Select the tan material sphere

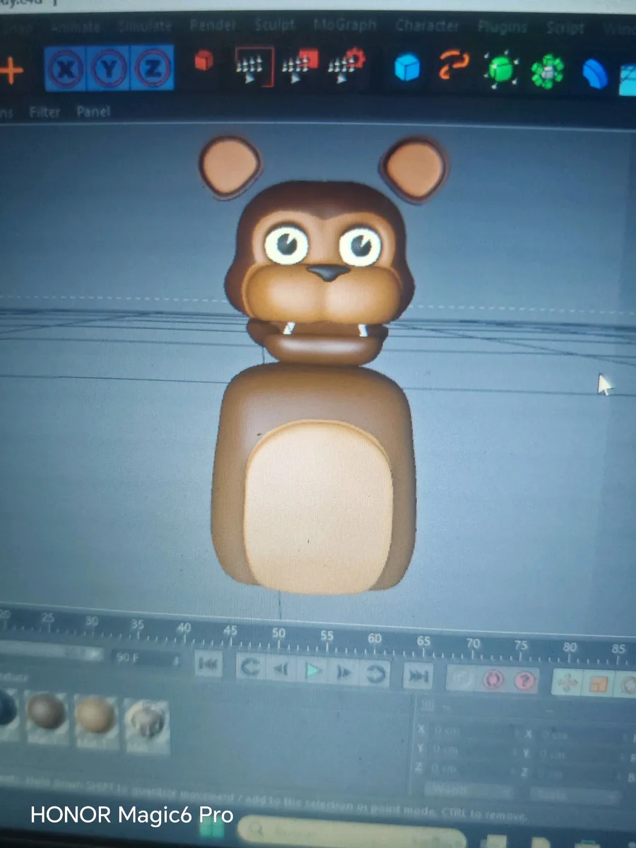pos(95,715)
